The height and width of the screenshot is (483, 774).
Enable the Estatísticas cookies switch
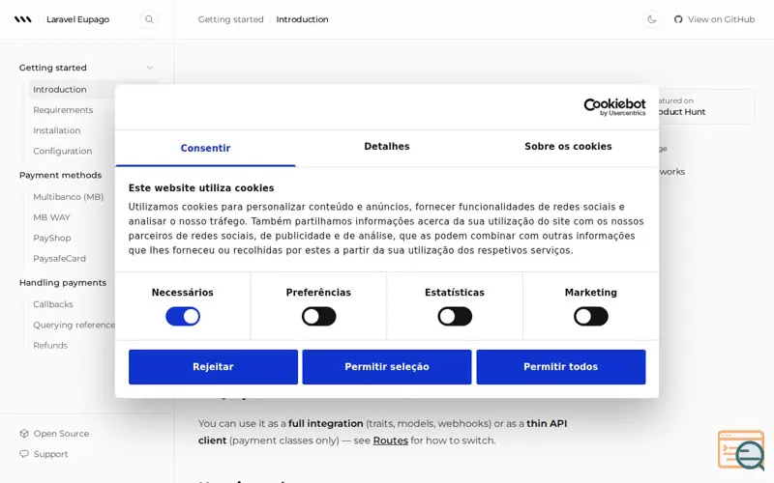pyautogui.click(x=455, y=317)
